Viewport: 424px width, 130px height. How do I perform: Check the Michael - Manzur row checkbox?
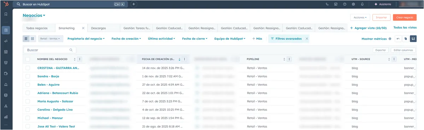point(28,118)
